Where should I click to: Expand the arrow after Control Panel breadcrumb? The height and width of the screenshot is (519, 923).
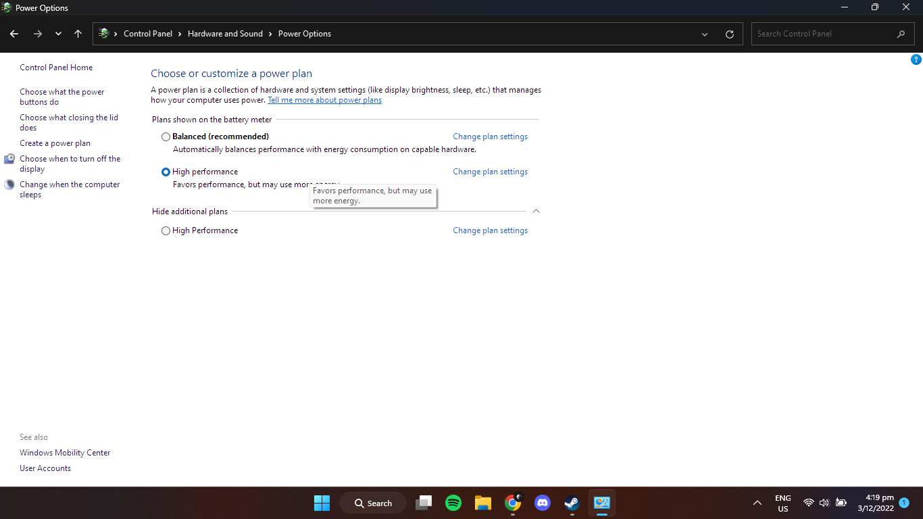pos(180,34)
